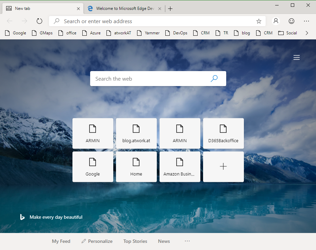Add this page to favorites star
This screenshot has width=316, height=250.
coord(259,21)
